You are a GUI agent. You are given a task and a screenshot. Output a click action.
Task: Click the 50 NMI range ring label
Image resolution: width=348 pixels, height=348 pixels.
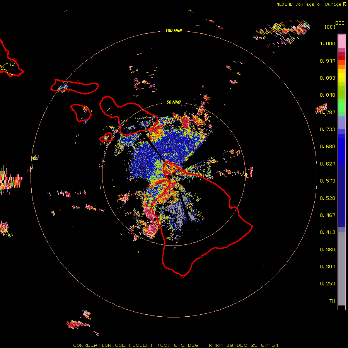coord(174,102)
